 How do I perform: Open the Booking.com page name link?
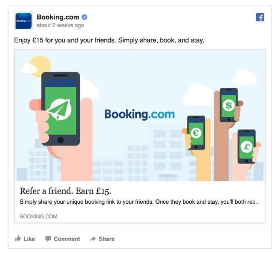click(58, 17)
